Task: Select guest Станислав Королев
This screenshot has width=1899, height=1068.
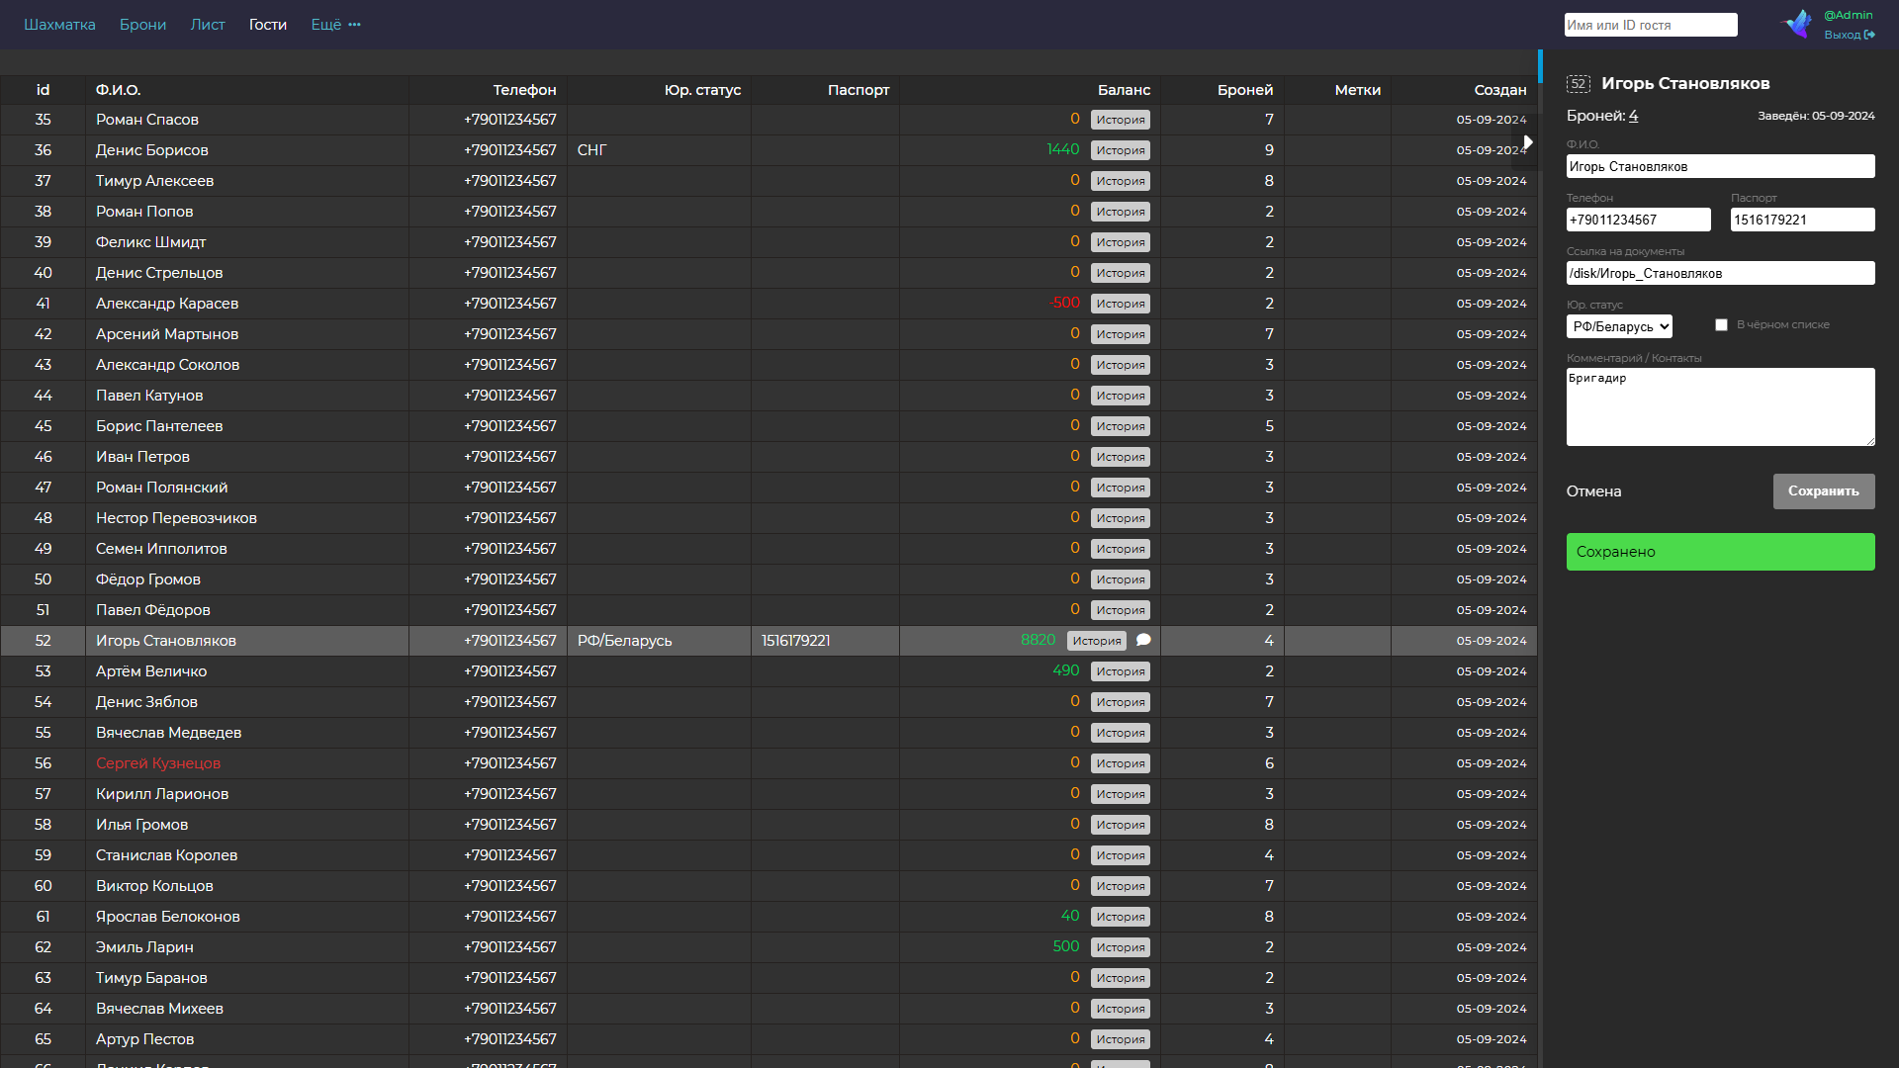Action: tap(166, 855)
